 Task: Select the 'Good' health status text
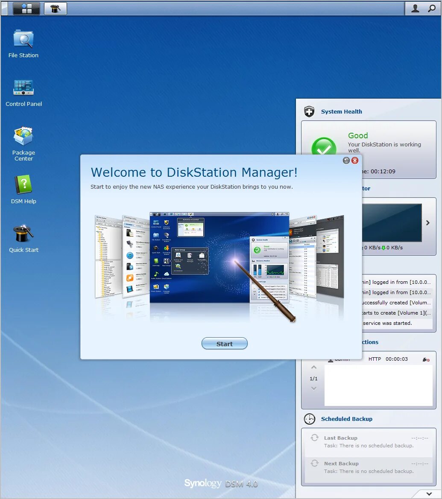pos(358,136)
